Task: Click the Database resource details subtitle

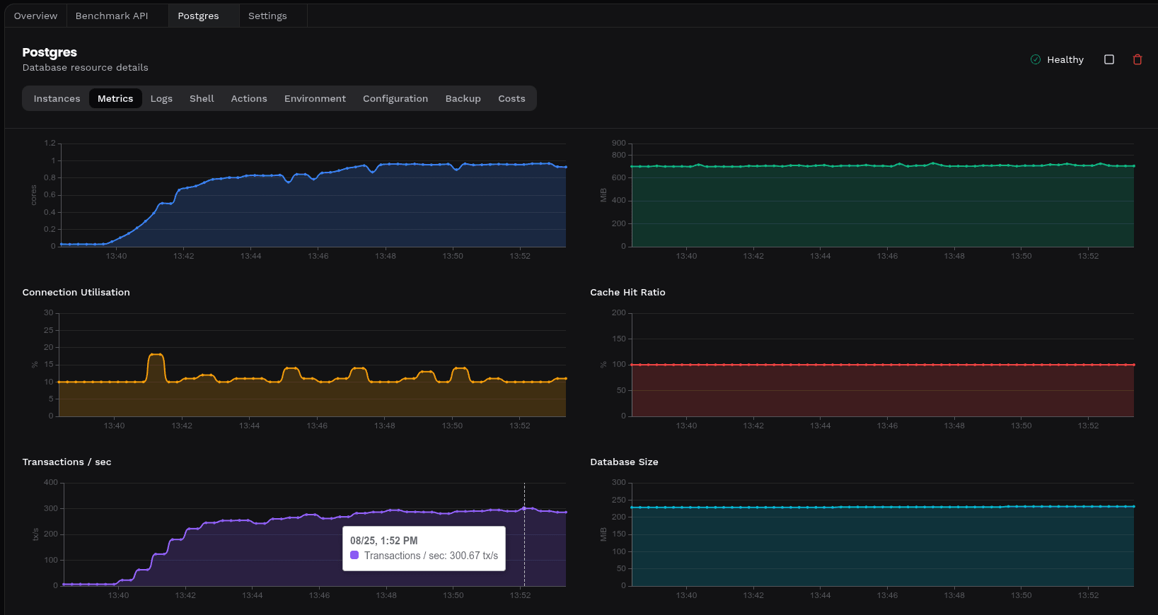Action: 86,67
